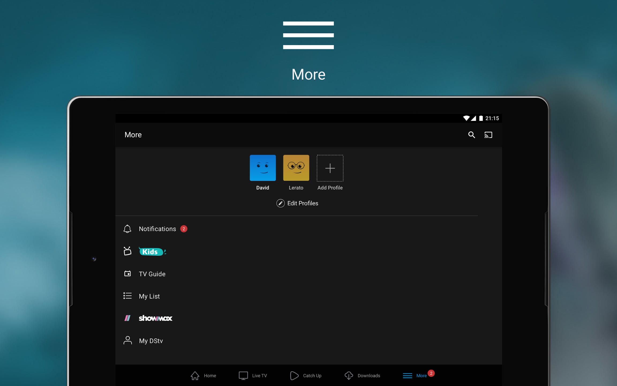This screenshot has width=617, height=386.
Task: Select the My DStv menu item
Action: coord(152,341)
